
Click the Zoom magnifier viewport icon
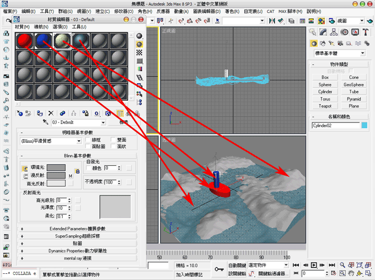343,265
